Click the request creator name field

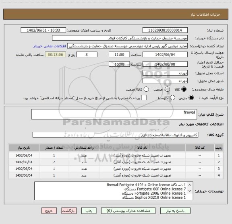coord(127,46)
